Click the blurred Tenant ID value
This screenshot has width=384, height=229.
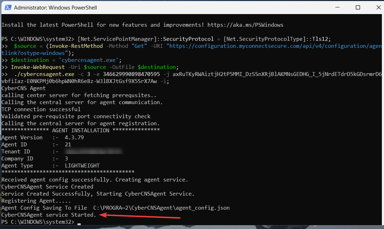tap(93, 152)
